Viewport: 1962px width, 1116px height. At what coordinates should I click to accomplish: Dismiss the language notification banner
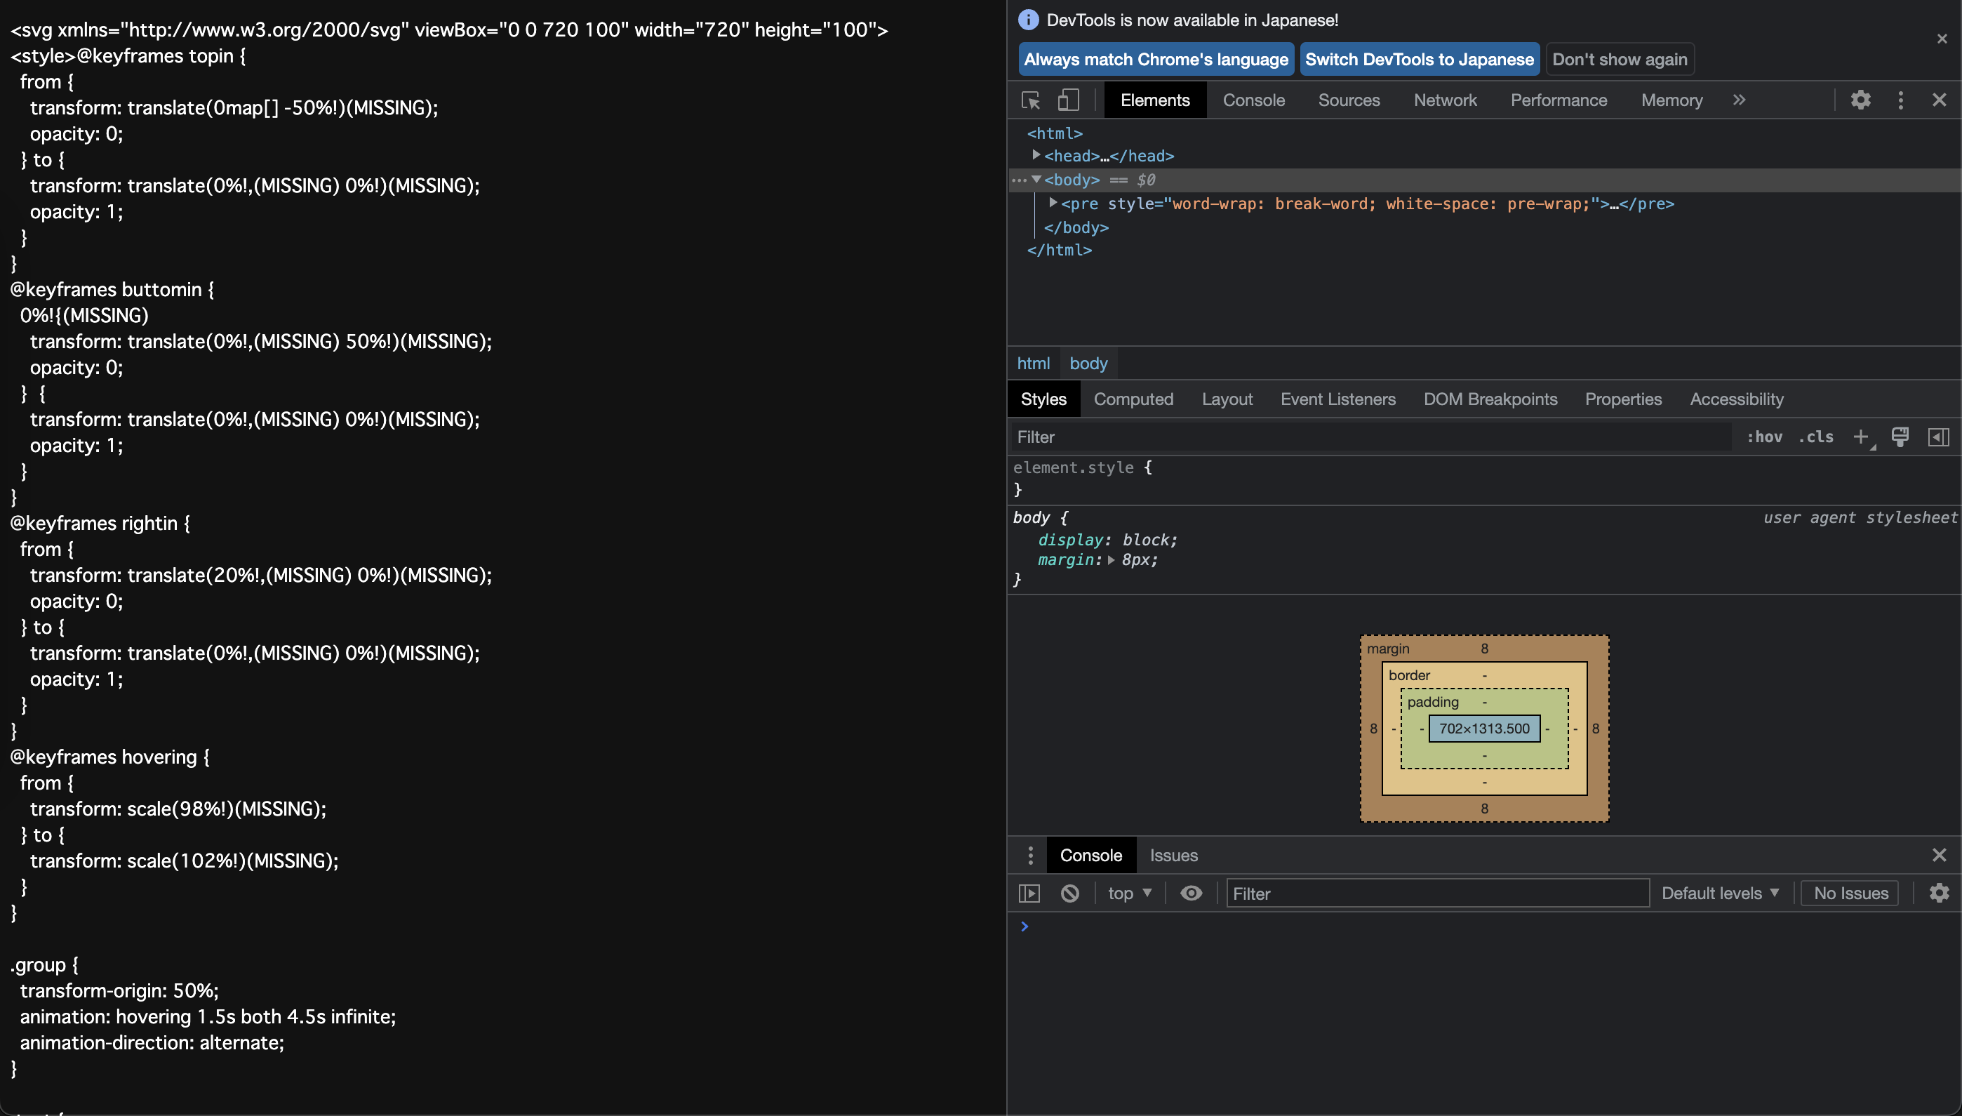[x=1942, y=39]
